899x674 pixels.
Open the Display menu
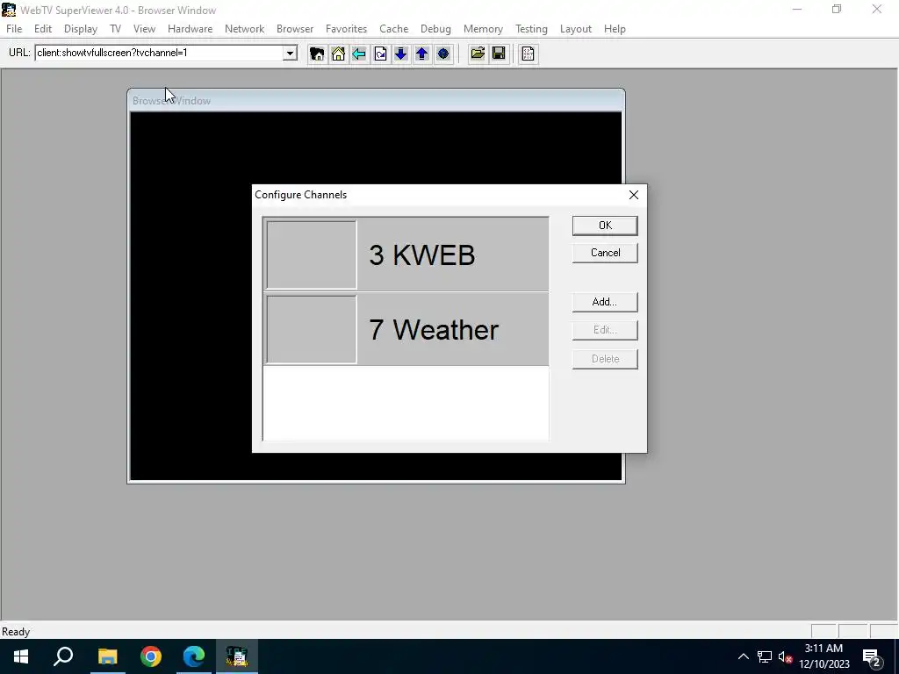pos(80,29)
